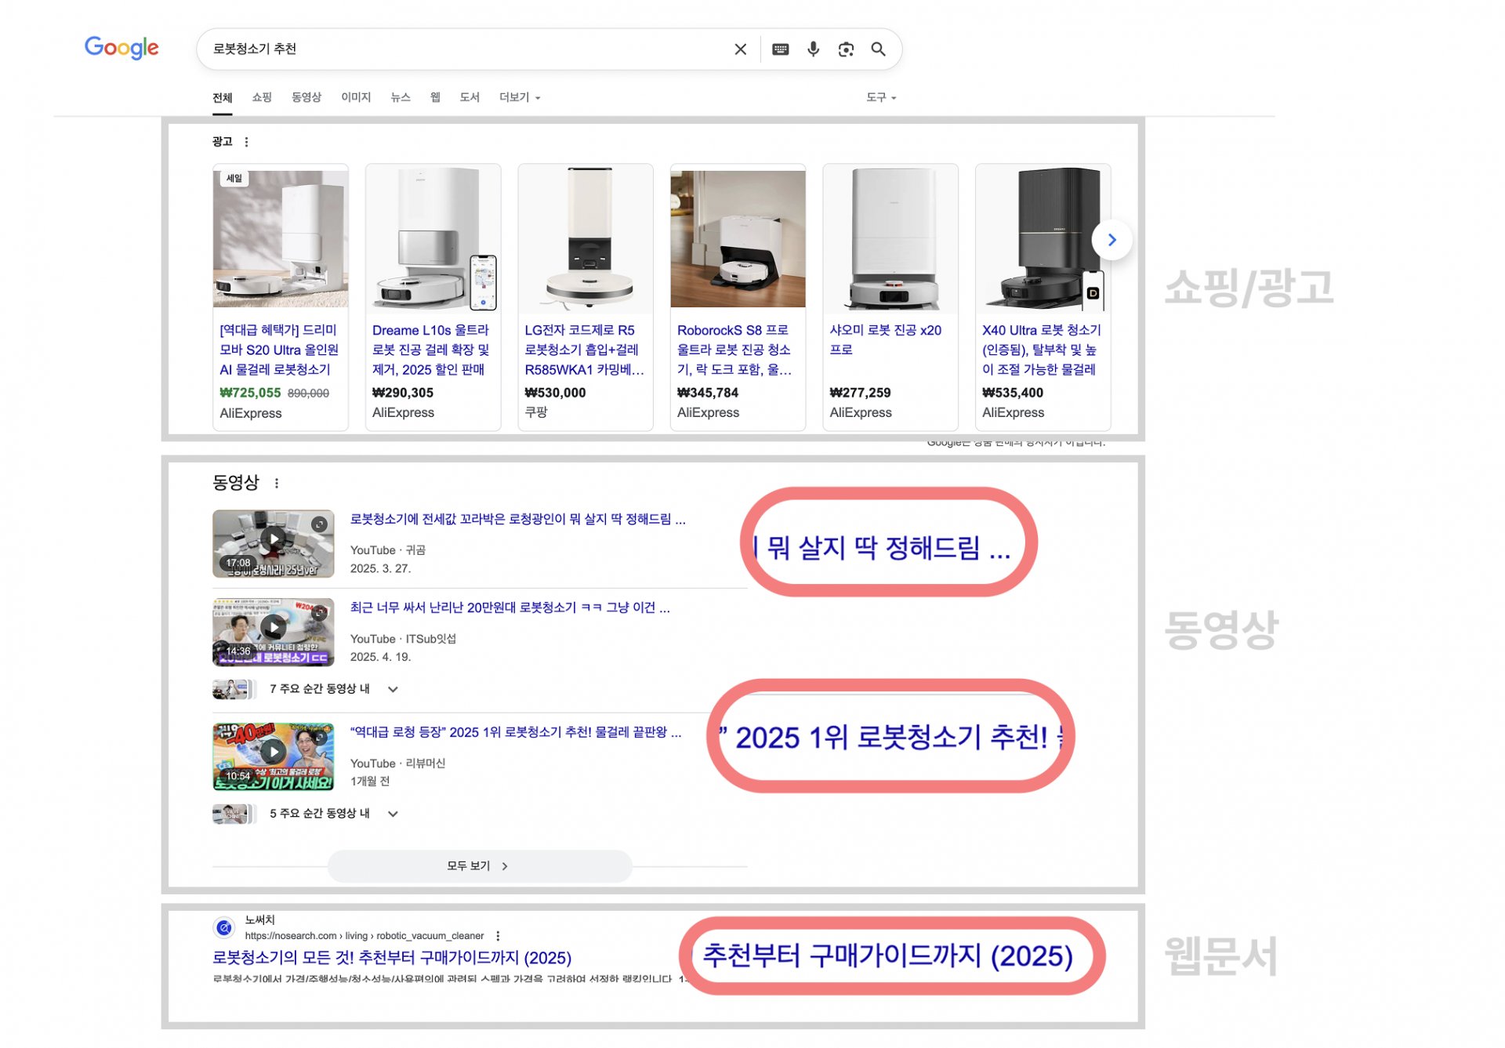1505x1048 pixels.
Task: Click the nosearch.com breadcrumb URL
Action: pos(364,936)
